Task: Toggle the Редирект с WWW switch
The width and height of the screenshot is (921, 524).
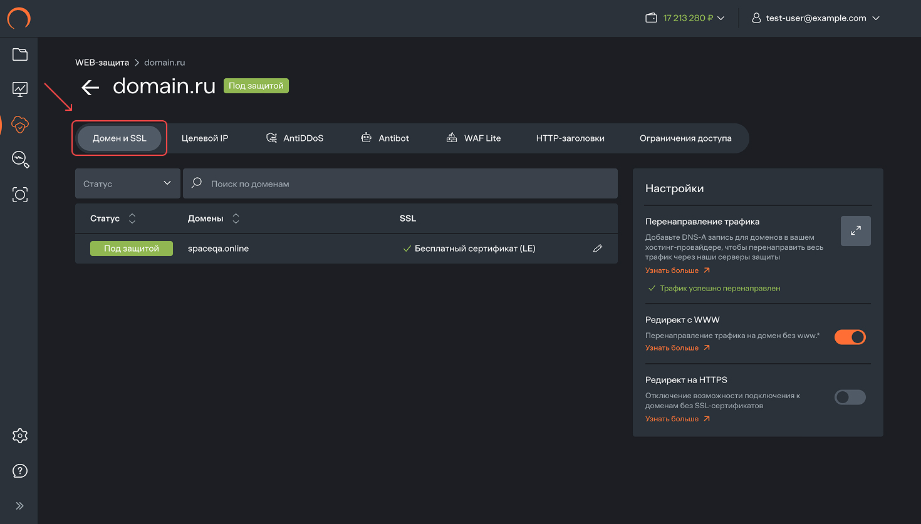Action: pos(850,337)
